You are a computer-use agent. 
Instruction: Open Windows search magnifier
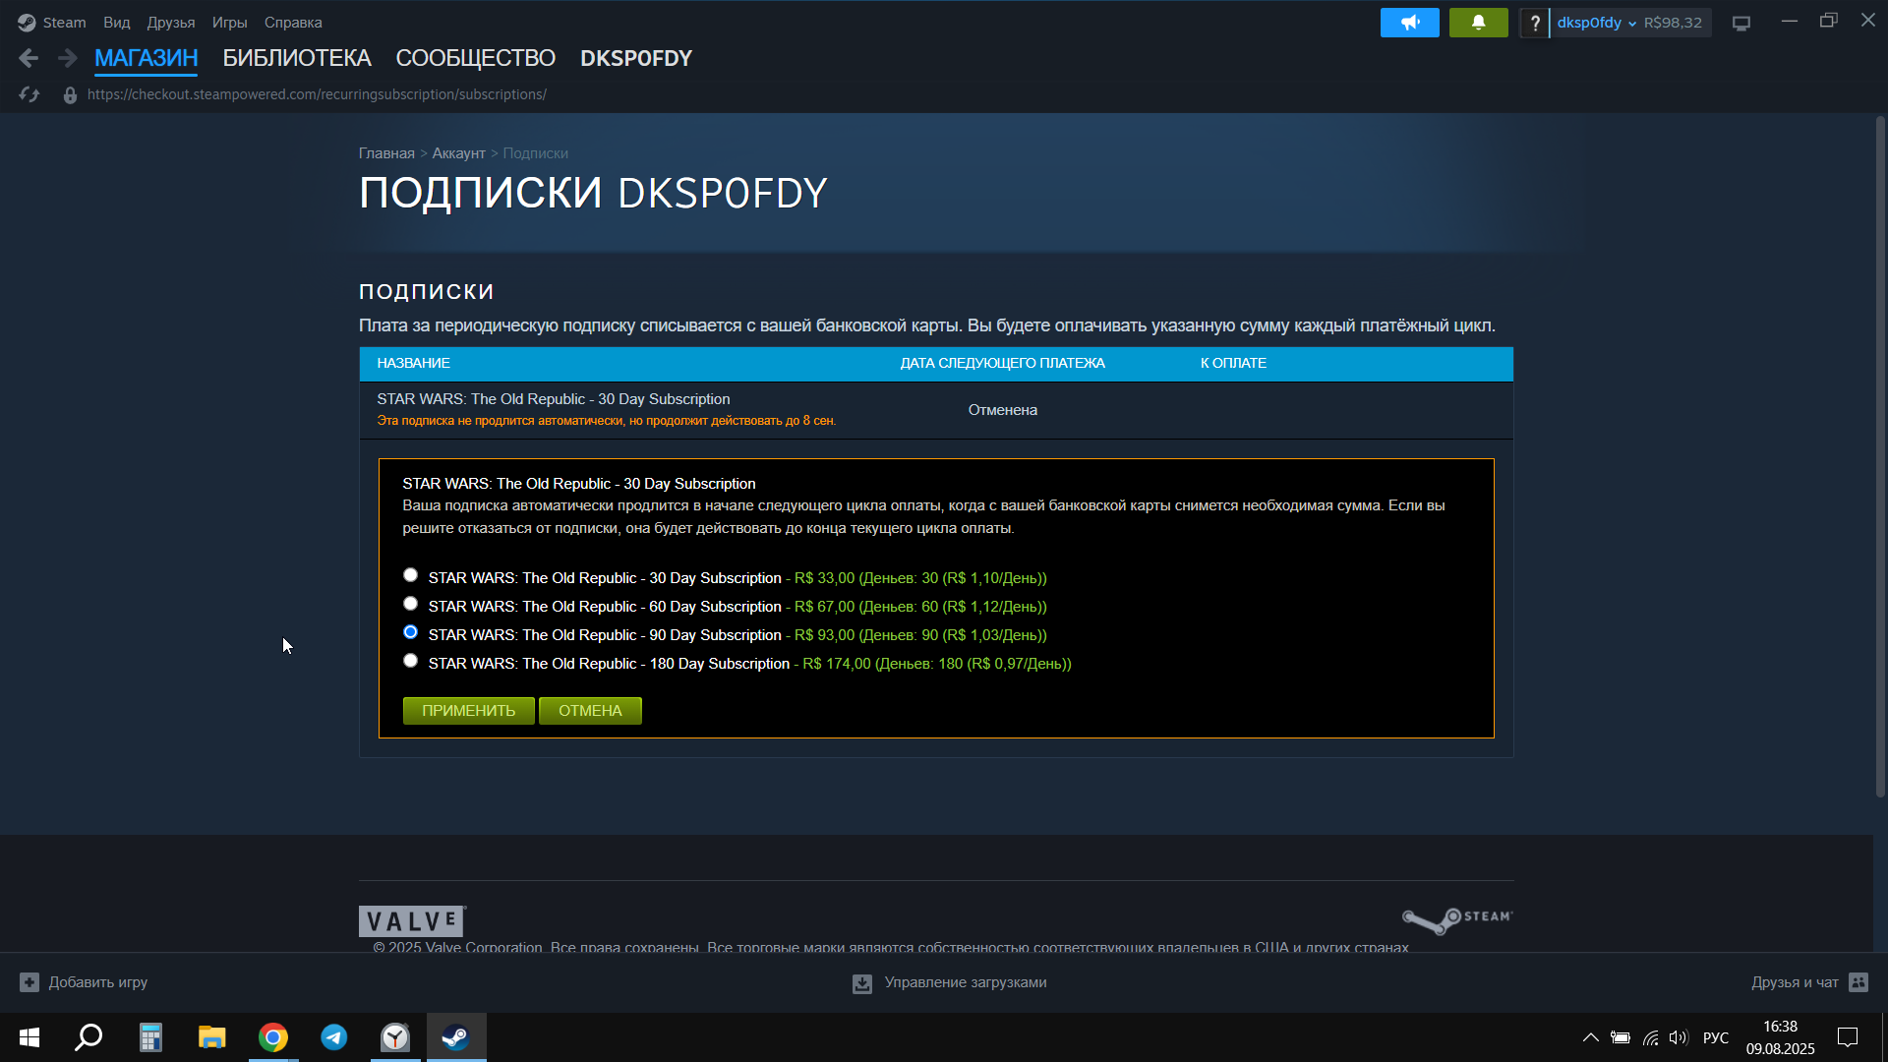[89, 1037]
